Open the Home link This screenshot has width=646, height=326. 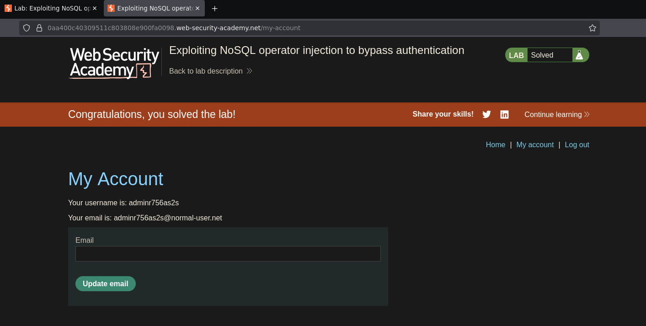point(496,144)
